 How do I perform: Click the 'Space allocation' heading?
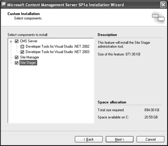(x=112, y=102)
